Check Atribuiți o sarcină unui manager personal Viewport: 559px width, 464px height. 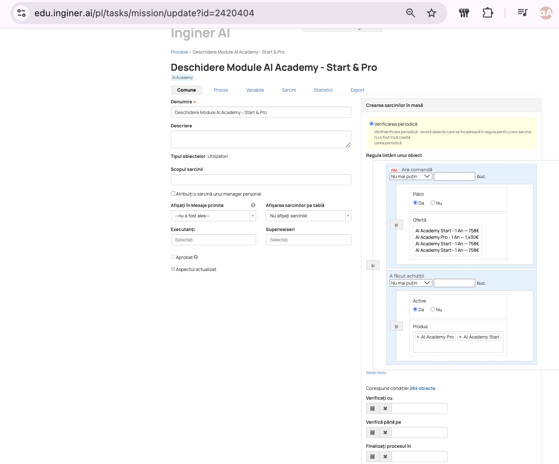pyautogui.click(x=173, y=194)
